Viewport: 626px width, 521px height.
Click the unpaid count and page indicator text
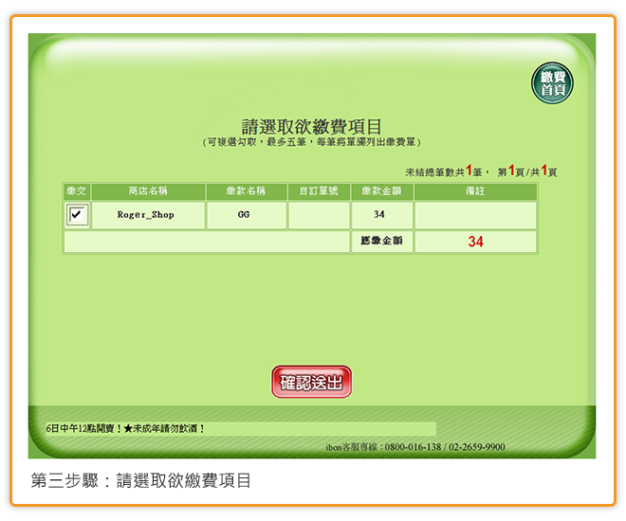pos(481,171)
